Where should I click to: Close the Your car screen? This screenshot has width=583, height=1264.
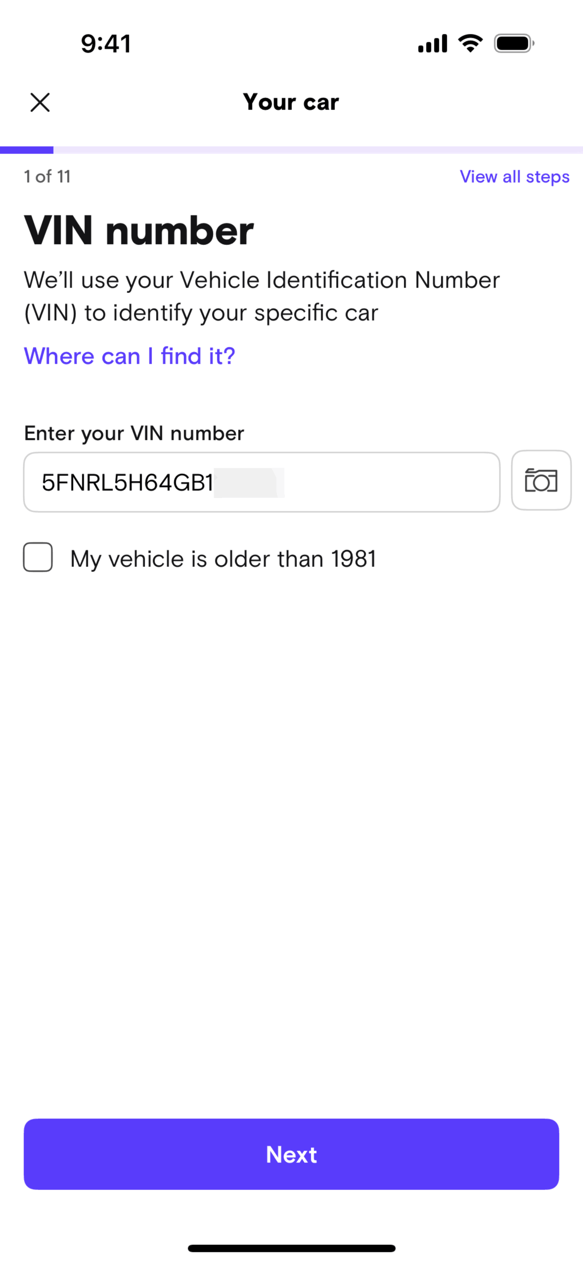40,102
